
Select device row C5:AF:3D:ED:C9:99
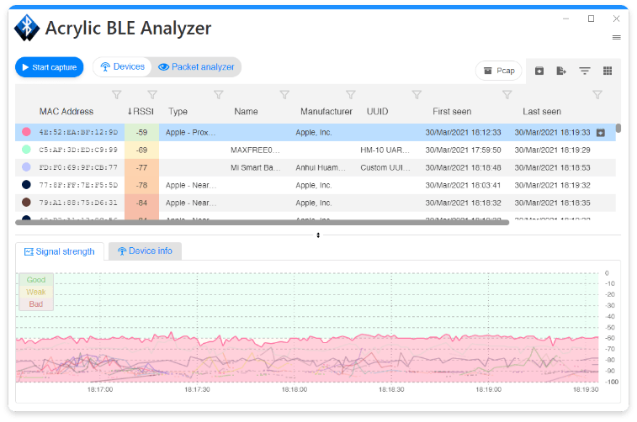tap(316, 150)
